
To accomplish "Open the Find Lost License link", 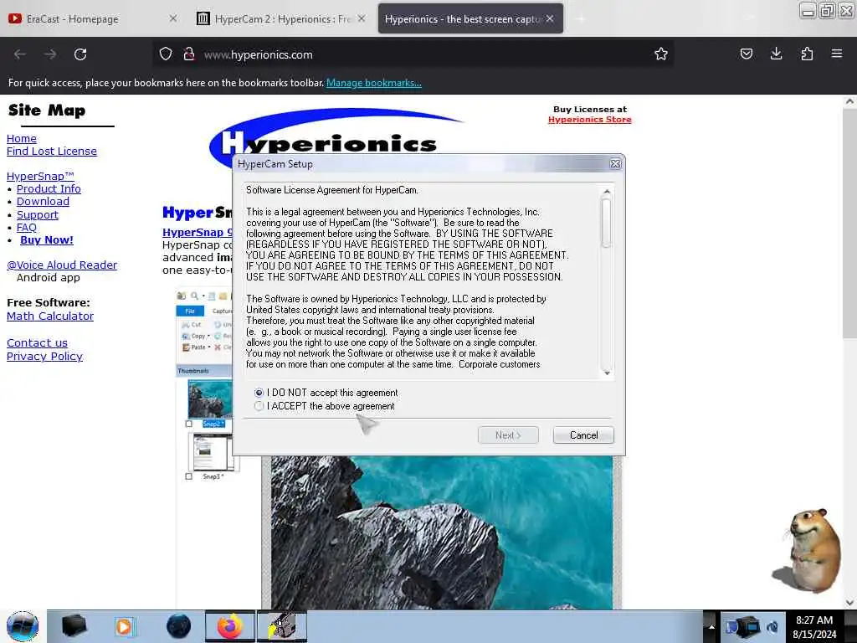I will pyautogui.click(x=52, y=152).
